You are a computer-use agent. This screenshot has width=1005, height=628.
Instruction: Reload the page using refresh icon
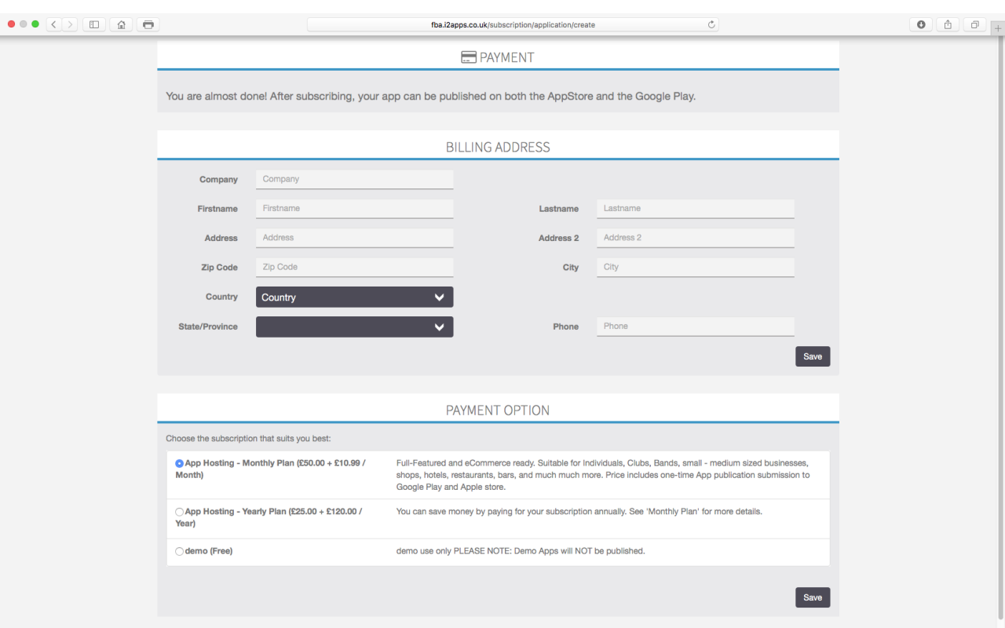click(x=711, y=24)
